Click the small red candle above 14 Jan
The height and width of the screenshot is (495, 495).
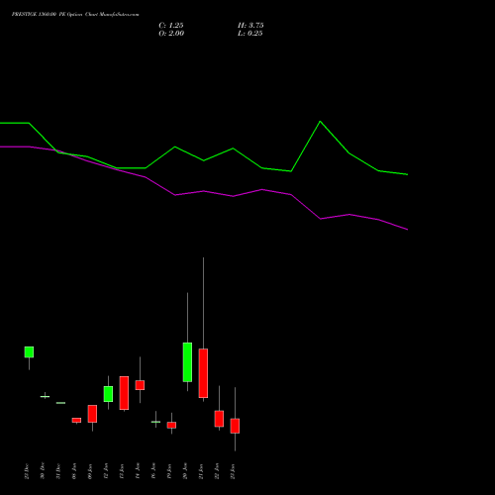tap(140, 385)
